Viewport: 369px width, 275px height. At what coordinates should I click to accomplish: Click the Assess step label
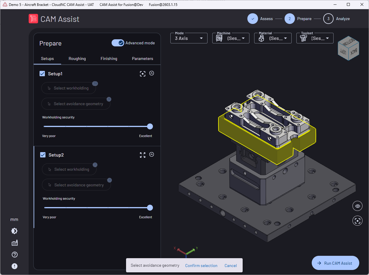[266, 19]
